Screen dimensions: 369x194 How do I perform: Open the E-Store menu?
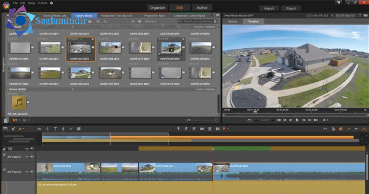[x=43, y=3]
